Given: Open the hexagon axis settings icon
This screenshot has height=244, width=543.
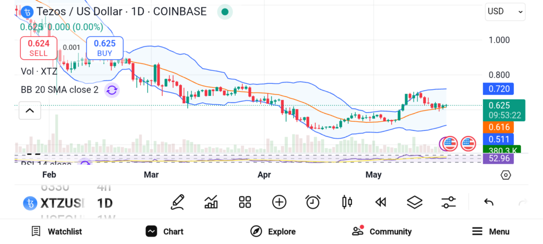Looking at the screenshot, I should pyautogui.click(x=505, y=175).
